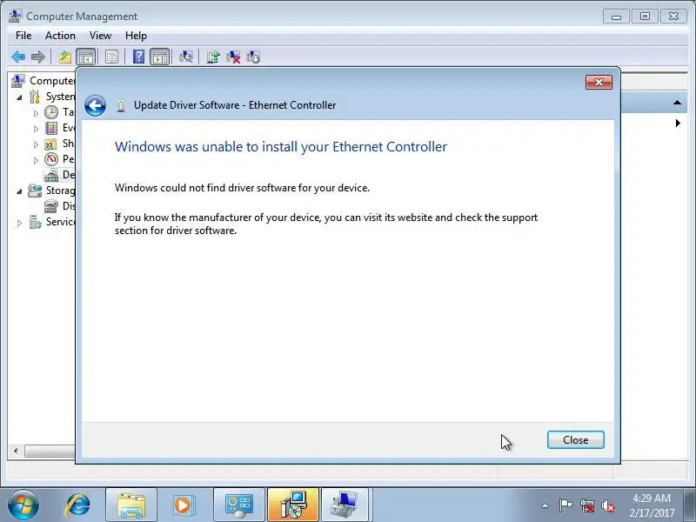Click the Up one level folder icon

click(64, 57)
